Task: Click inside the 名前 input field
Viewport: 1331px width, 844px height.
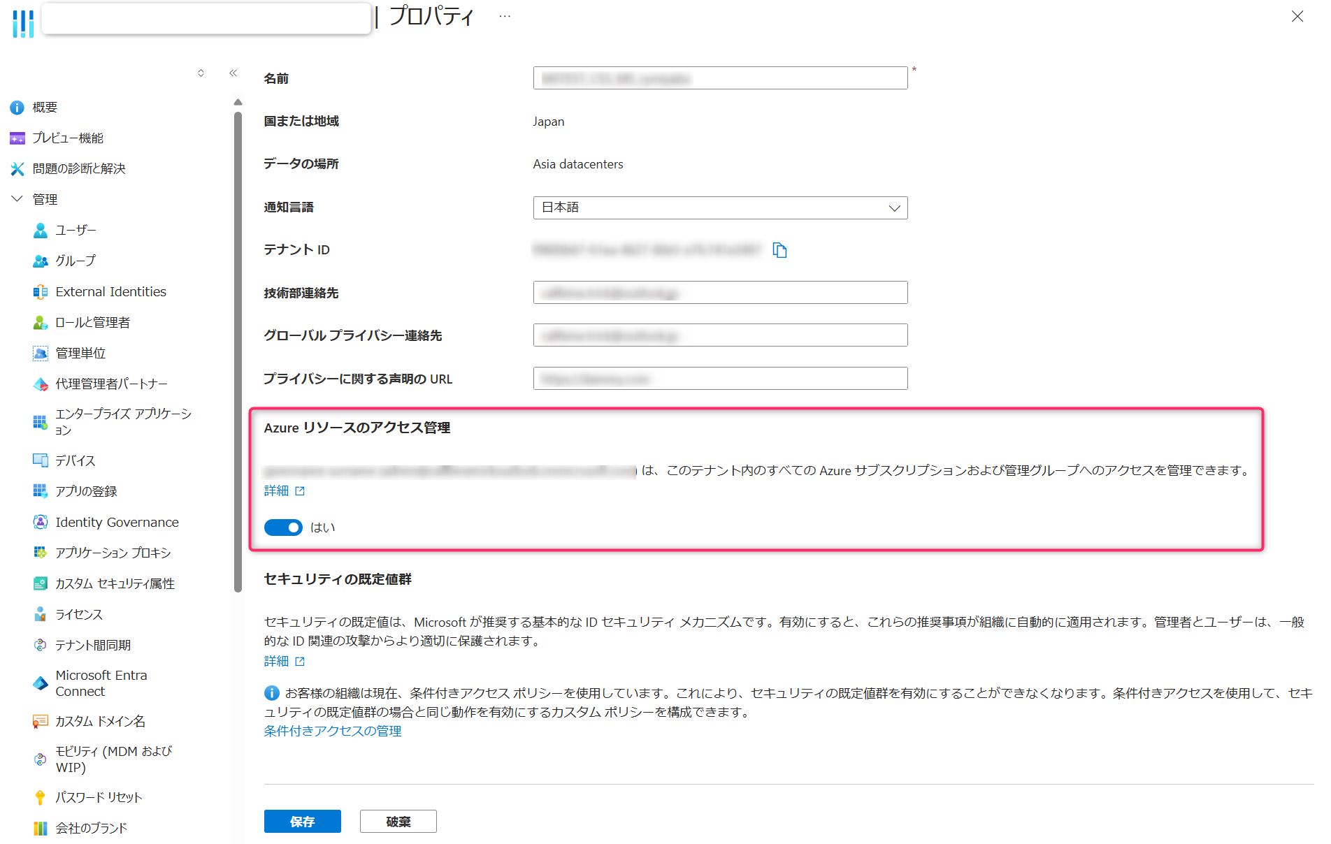Action: coord(720,78)
